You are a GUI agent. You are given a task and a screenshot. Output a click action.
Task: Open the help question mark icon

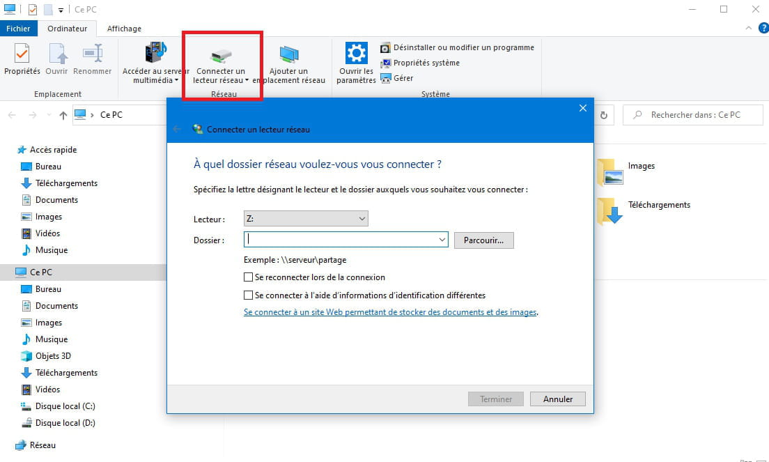763,29
